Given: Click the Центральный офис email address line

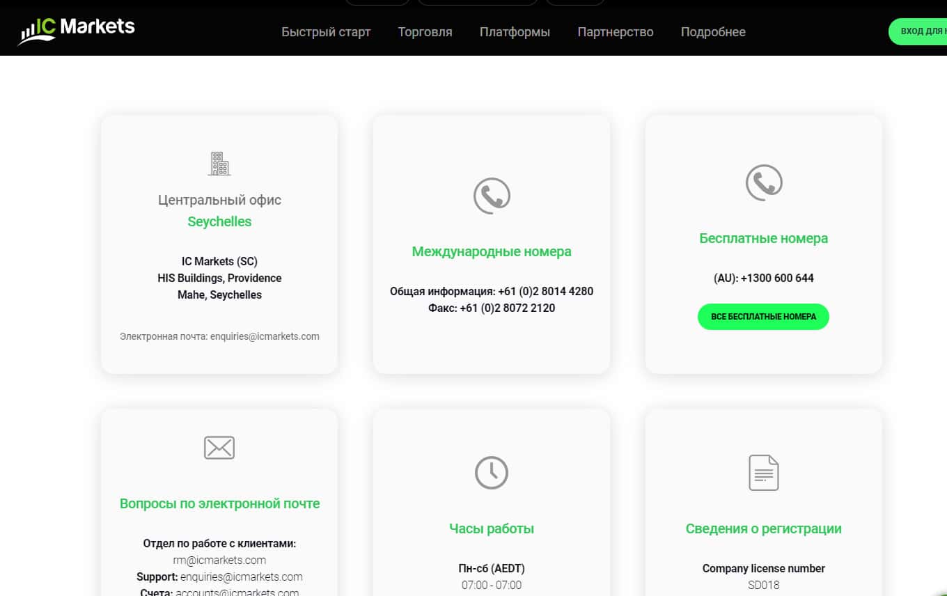Looking at the screenshot, I should click(x=219, y=336).
